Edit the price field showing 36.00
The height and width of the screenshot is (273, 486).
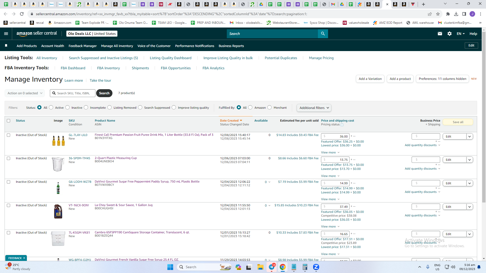335,136
